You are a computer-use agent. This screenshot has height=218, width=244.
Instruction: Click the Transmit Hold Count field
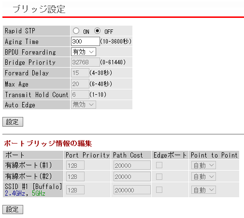click(80, 94)
